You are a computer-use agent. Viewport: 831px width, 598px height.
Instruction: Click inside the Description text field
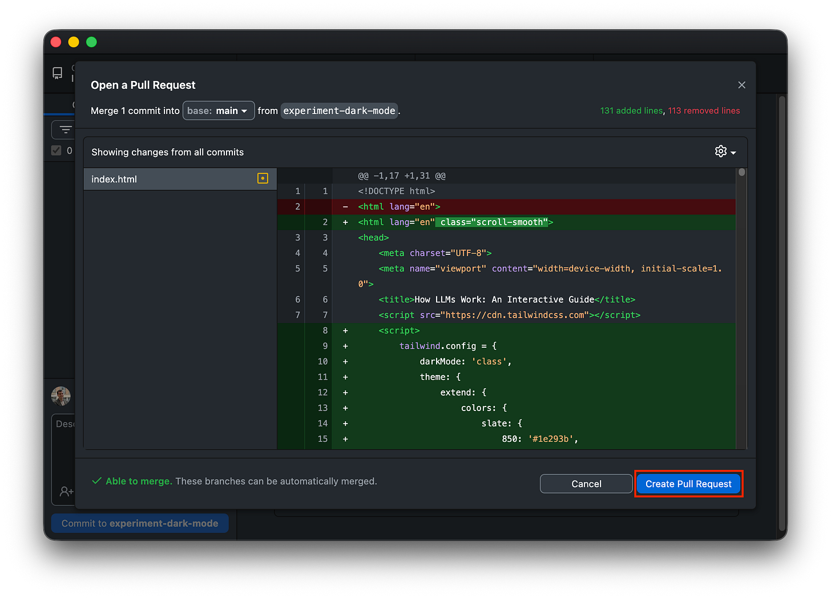pos(66,424)
